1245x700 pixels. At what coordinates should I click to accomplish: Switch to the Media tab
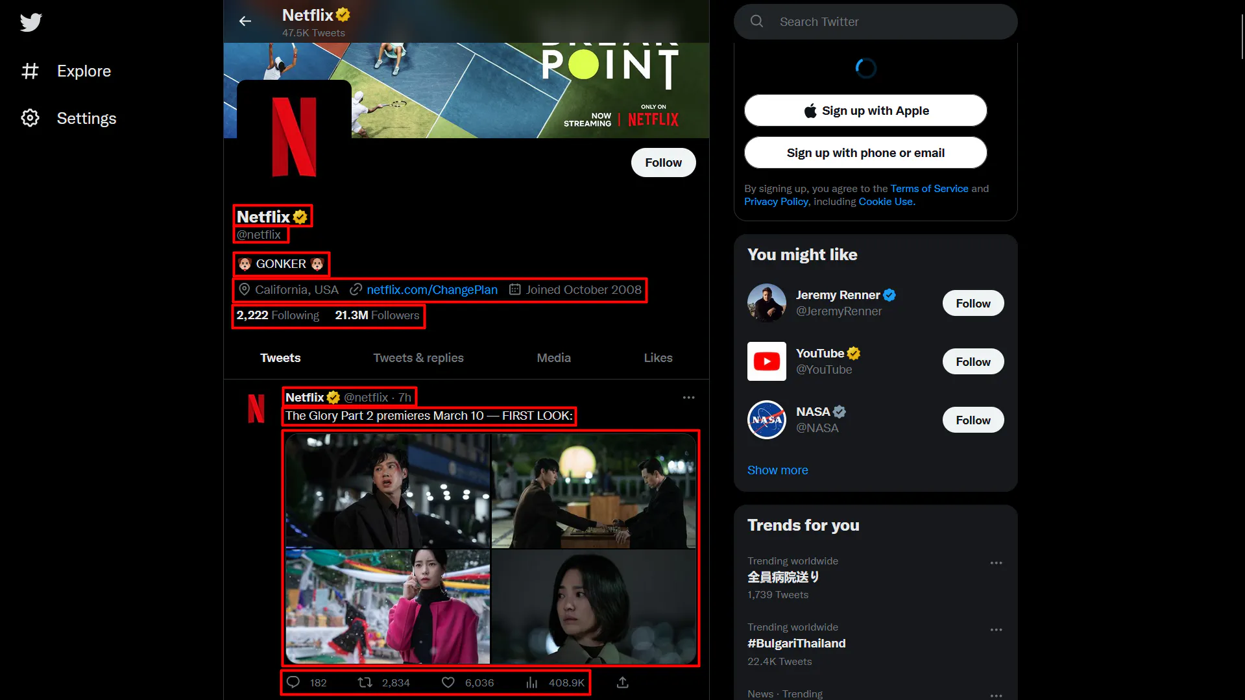[553, 357]
